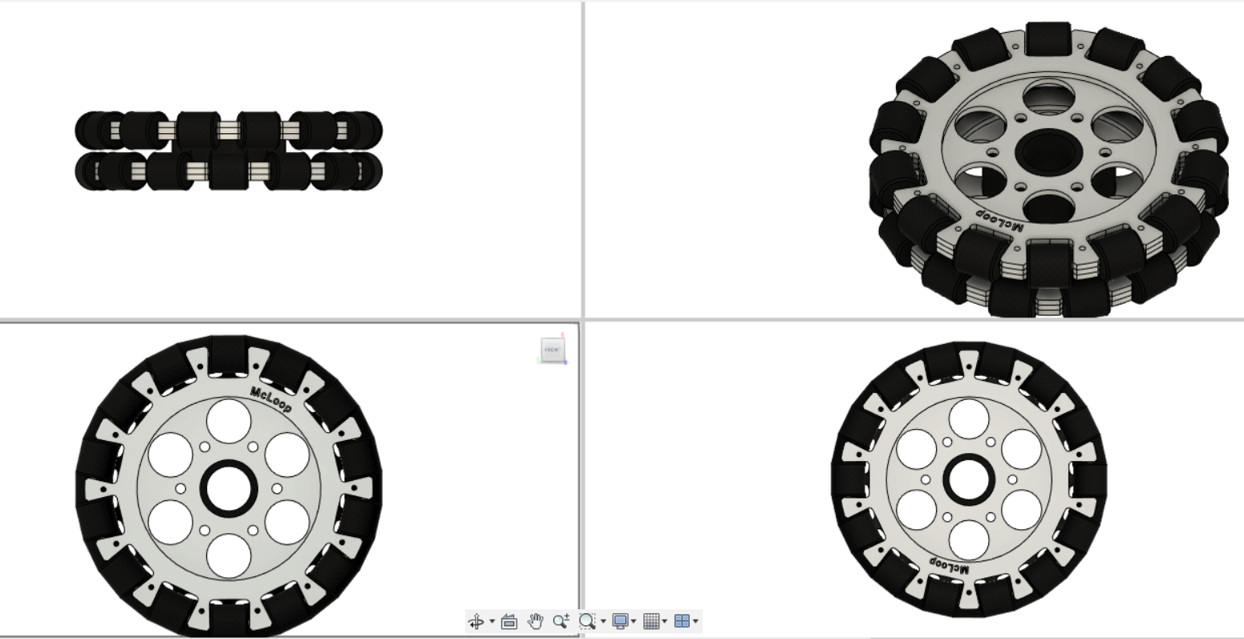Click the Viewports layout icon
Screen dimensions: 1244x639
click(683, 621)
